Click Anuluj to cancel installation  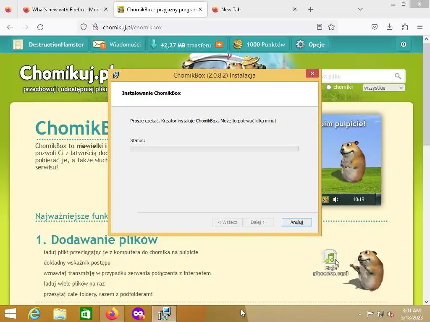click(x=297, y=222)
